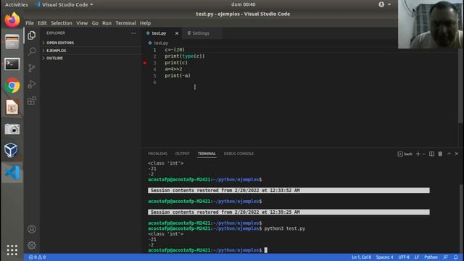Open the Help menu

coord(145,23)
